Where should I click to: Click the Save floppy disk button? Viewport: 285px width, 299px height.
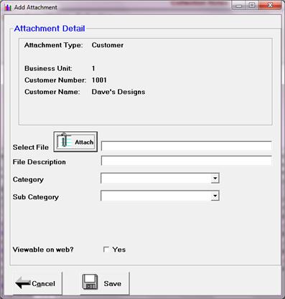tap(105, 283)
